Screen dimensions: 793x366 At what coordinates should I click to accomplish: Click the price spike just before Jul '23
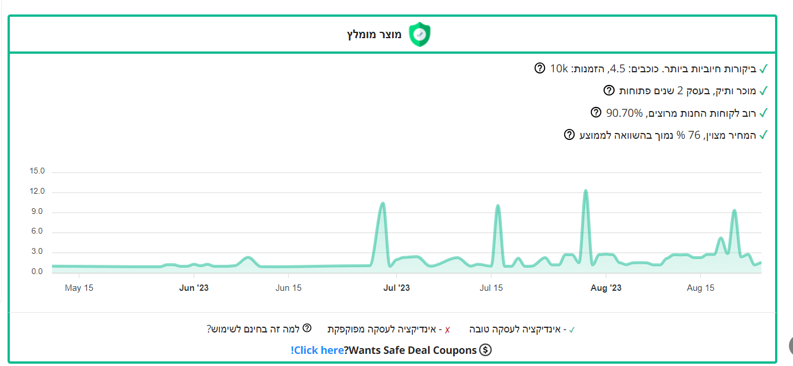coord(382,204)
